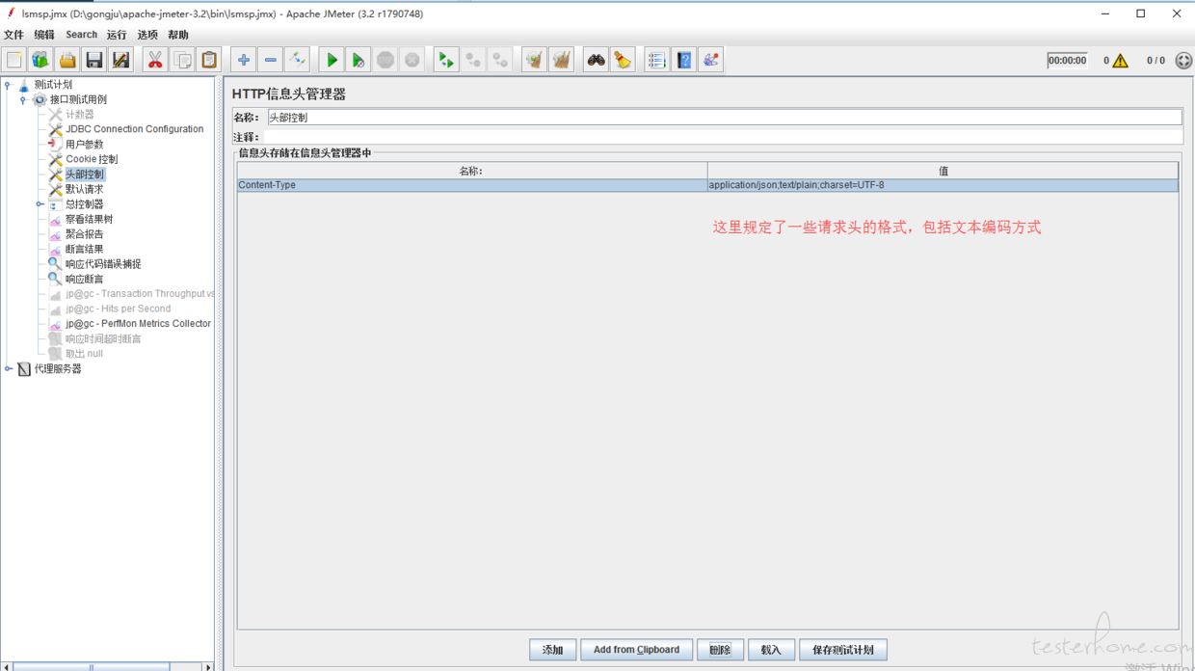Reset search with the brush icon
Viewport: 1195px width, 671px height.
(x=624, y=60)
